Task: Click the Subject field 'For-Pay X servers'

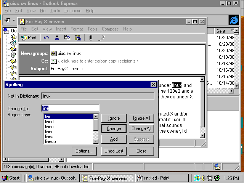Action: (x=67, y=69)
